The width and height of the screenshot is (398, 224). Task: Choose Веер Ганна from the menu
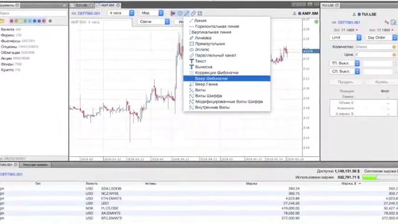click(227, 84)
